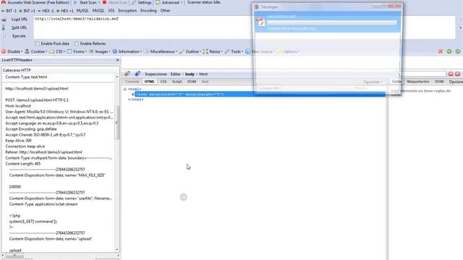The height and width of the screenshot is (260, 463).
Task: Click the PDF file icon in Descargas window
Action: click(x=260, y=22)
